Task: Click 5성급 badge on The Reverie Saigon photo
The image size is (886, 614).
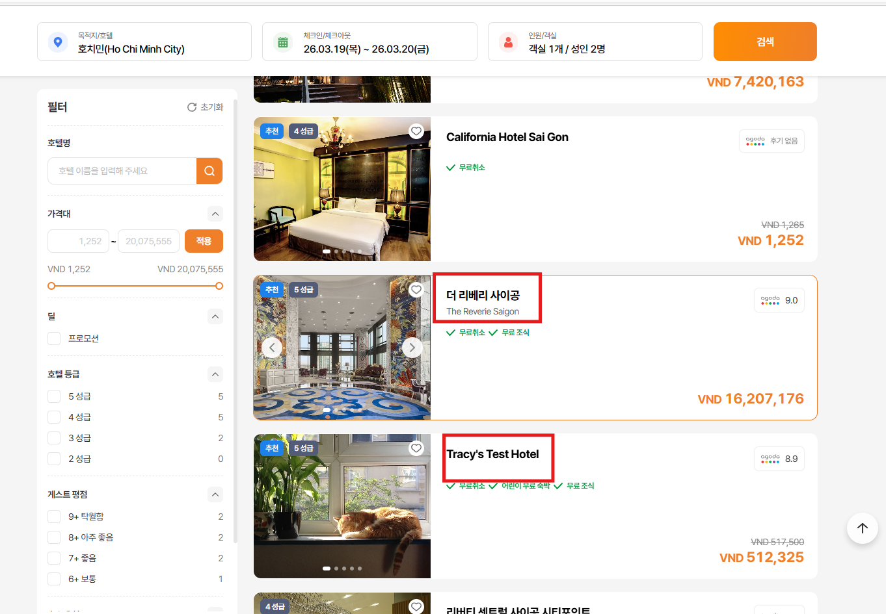Action: click(x=303, y=290)
